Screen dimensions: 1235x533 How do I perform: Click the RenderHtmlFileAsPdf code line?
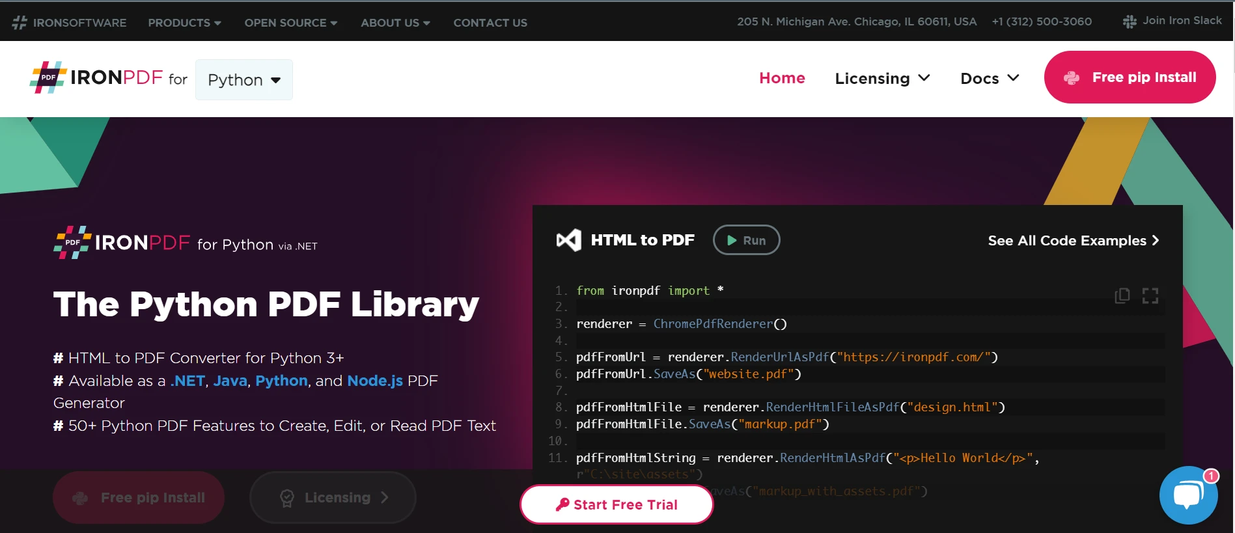click(x=790, y=407)
